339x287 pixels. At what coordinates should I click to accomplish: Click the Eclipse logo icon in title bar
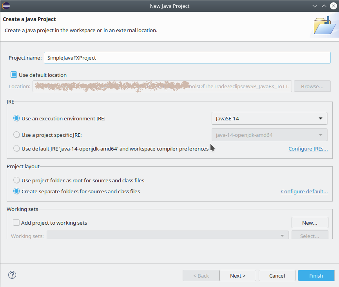[6, 6]
